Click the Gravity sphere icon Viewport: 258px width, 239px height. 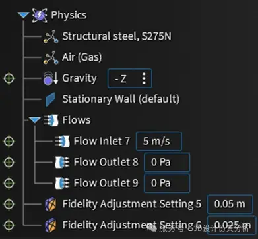(51, 78)
